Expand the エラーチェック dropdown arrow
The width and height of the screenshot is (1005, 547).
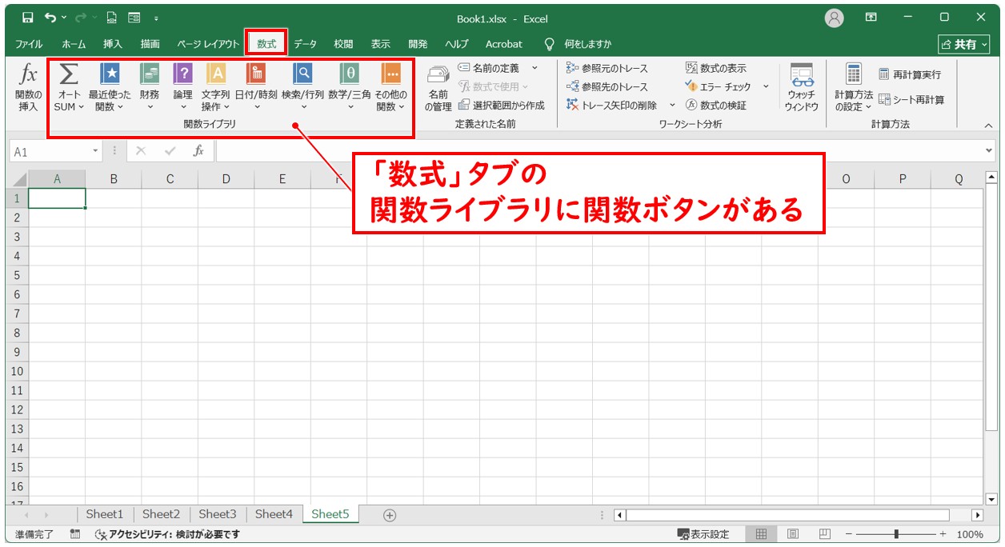[x=765, y=86]
